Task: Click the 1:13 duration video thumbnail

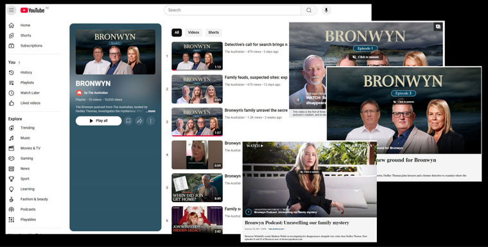Action: (x=197, y=56)
